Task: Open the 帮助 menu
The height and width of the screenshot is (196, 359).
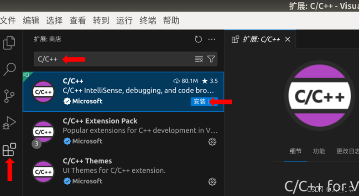Action: coord(171,21)
